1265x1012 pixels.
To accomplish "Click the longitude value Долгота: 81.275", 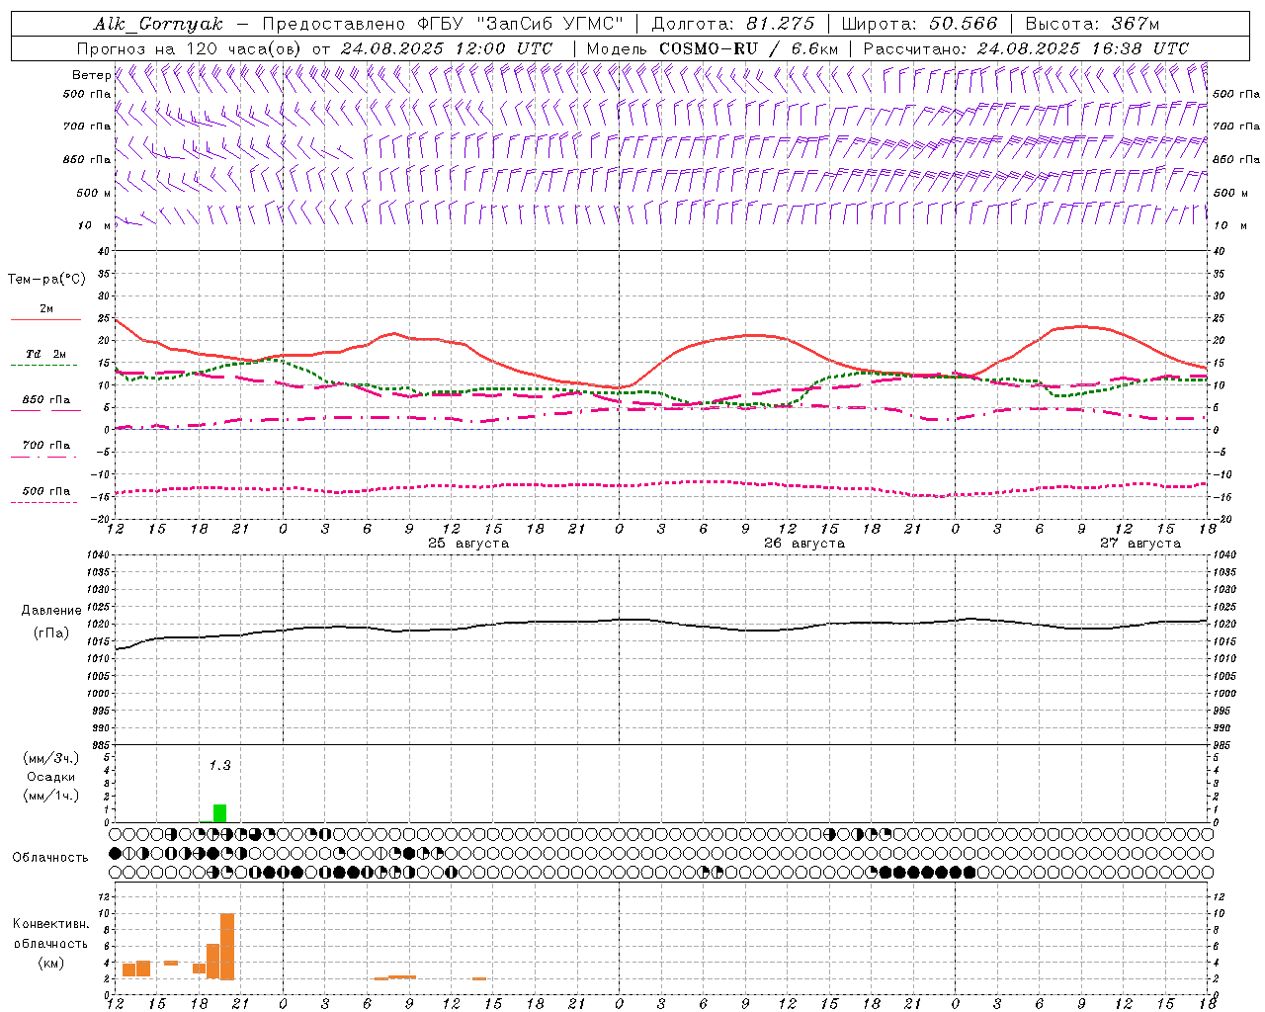I will coord(733,24).
